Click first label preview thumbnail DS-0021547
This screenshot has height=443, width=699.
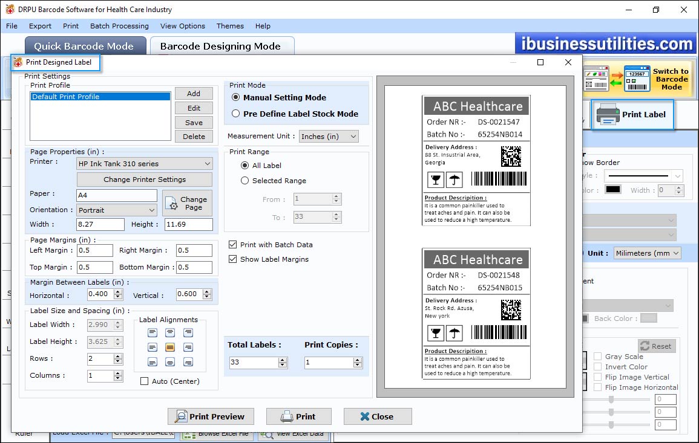(x=476, y=160)
